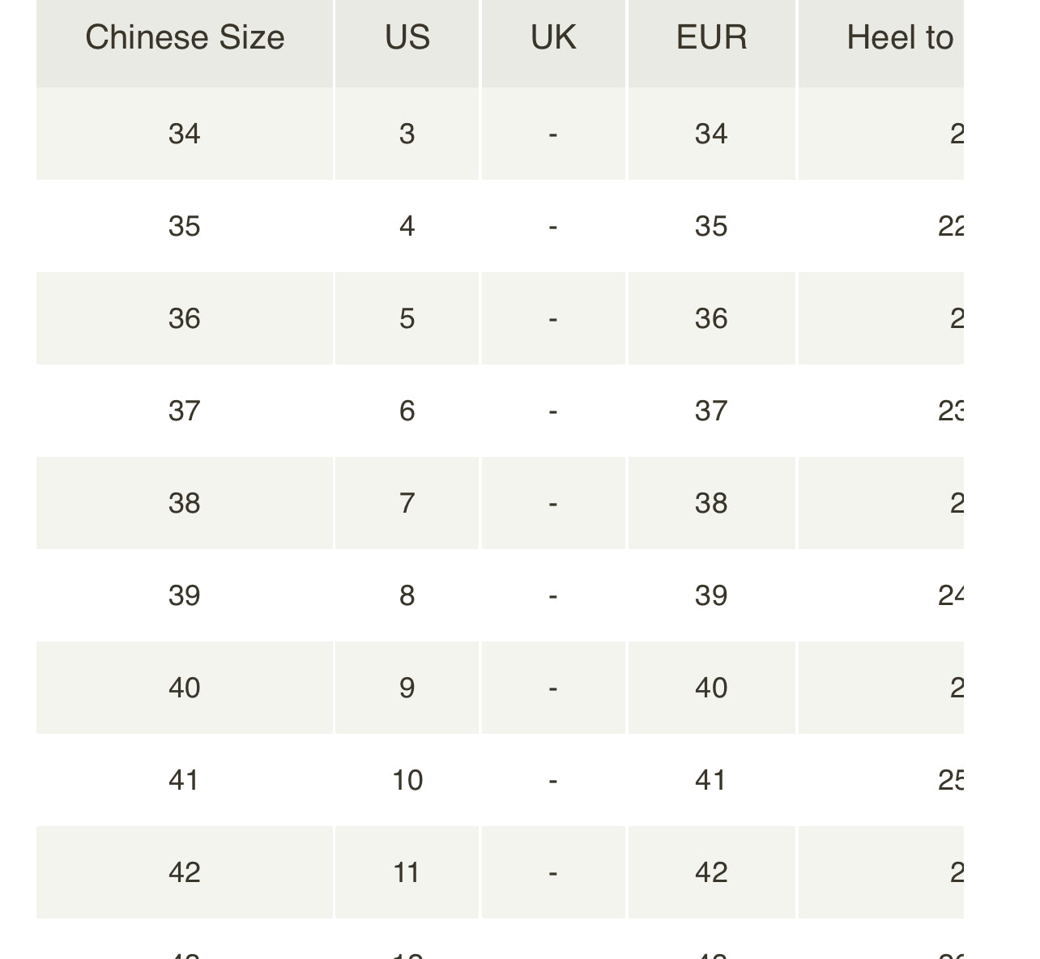Click EUR size 39 cell
The height and width of the screenshot is (959, 1040).
(x=711, y=595)
